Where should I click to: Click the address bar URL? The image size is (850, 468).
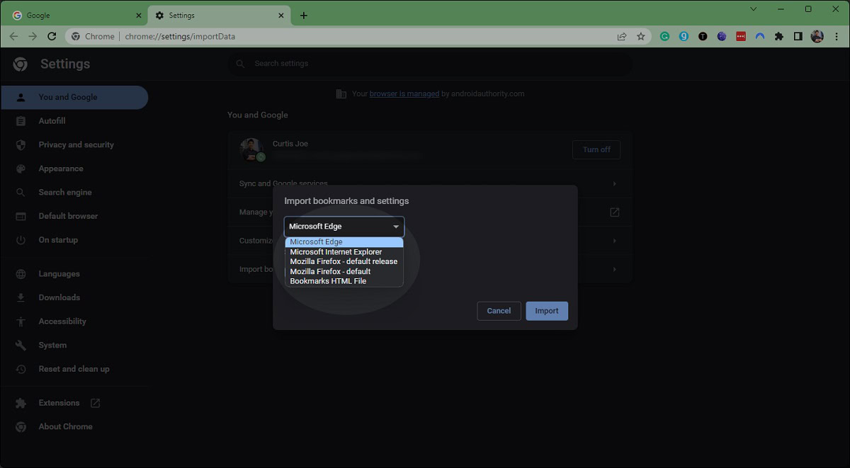coord(180,36)
